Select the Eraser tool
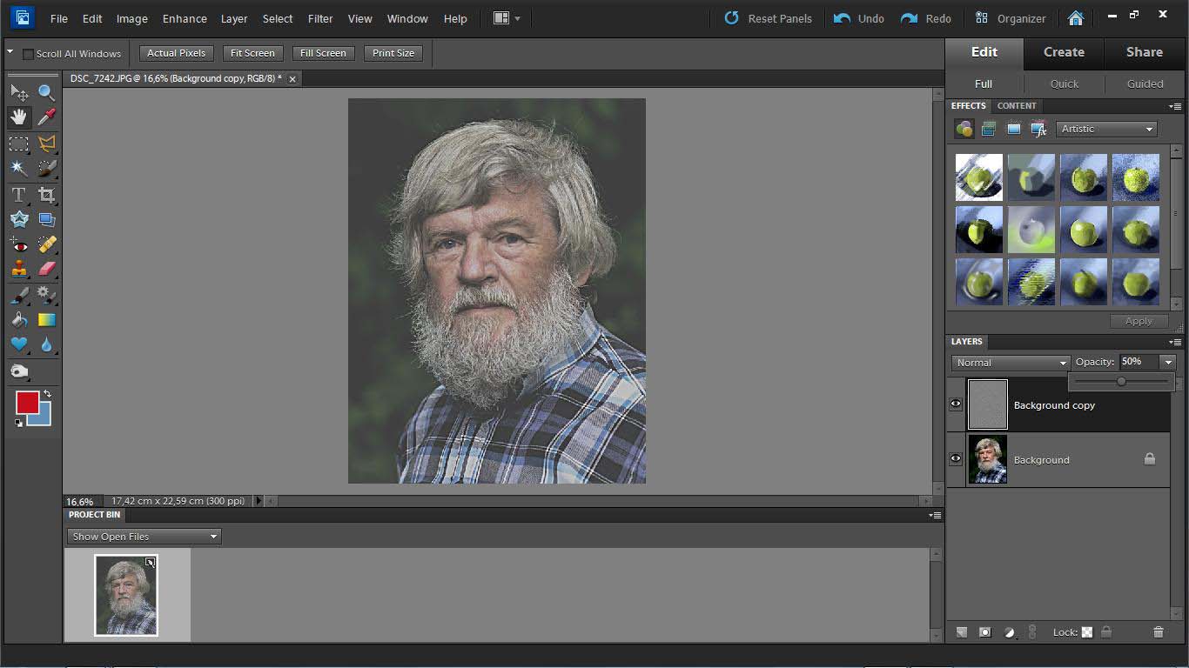Image resolution: width=1189 pixels, height=668 pixels. pyautogui.click(x=46, y=270)
